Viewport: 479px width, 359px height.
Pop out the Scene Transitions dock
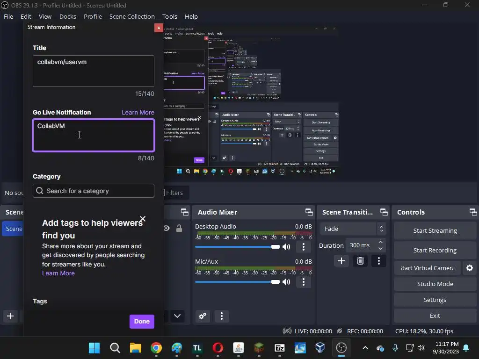coord(384,212)
